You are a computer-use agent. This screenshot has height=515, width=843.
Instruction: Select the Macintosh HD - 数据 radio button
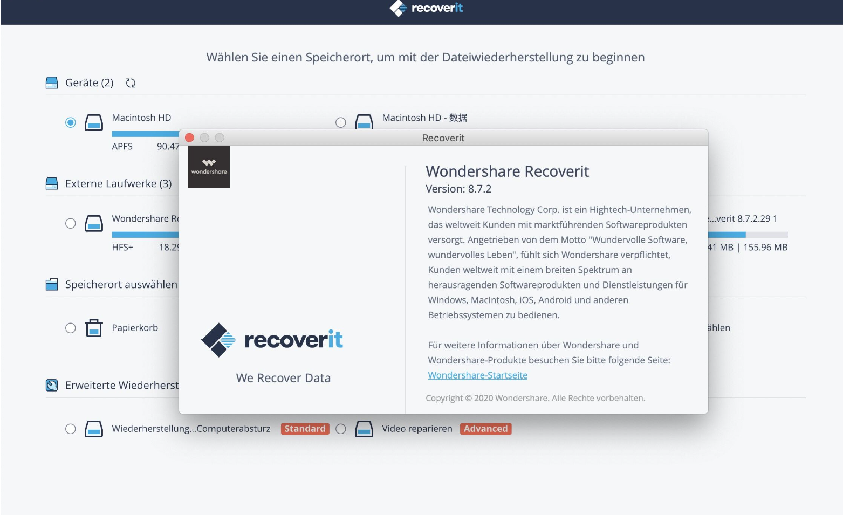click(x=341, y=122)
